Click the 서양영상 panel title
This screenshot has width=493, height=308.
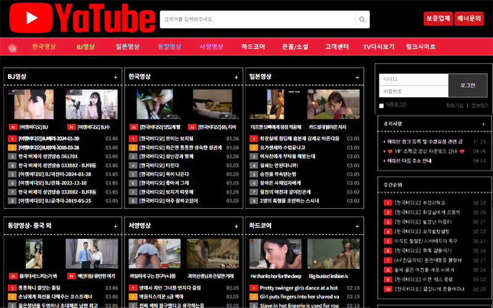point(139,225)
